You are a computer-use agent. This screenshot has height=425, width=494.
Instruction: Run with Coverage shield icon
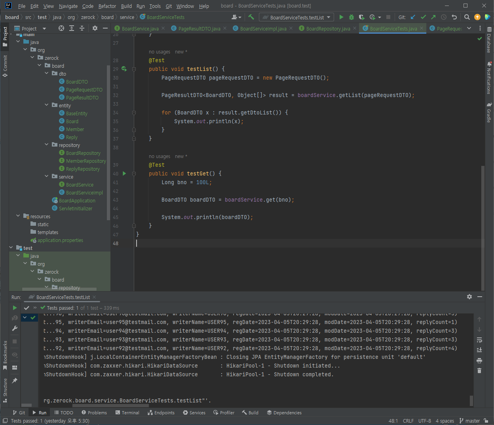coord(362,17)
